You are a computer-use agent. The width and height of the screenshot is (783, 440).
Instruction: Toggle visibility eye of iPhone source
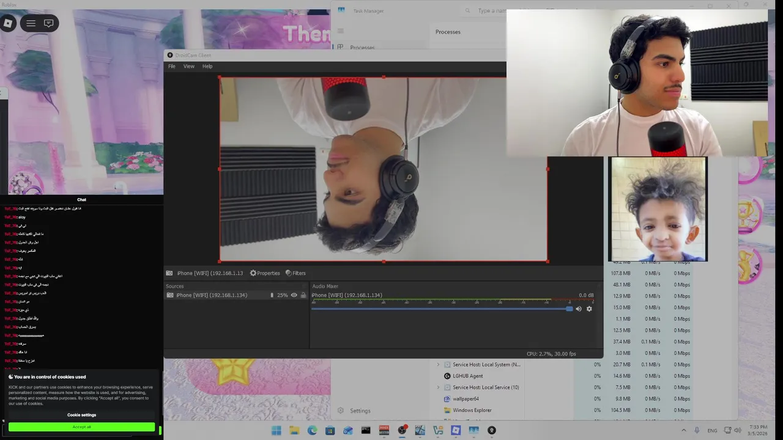[x=294, y=295]
